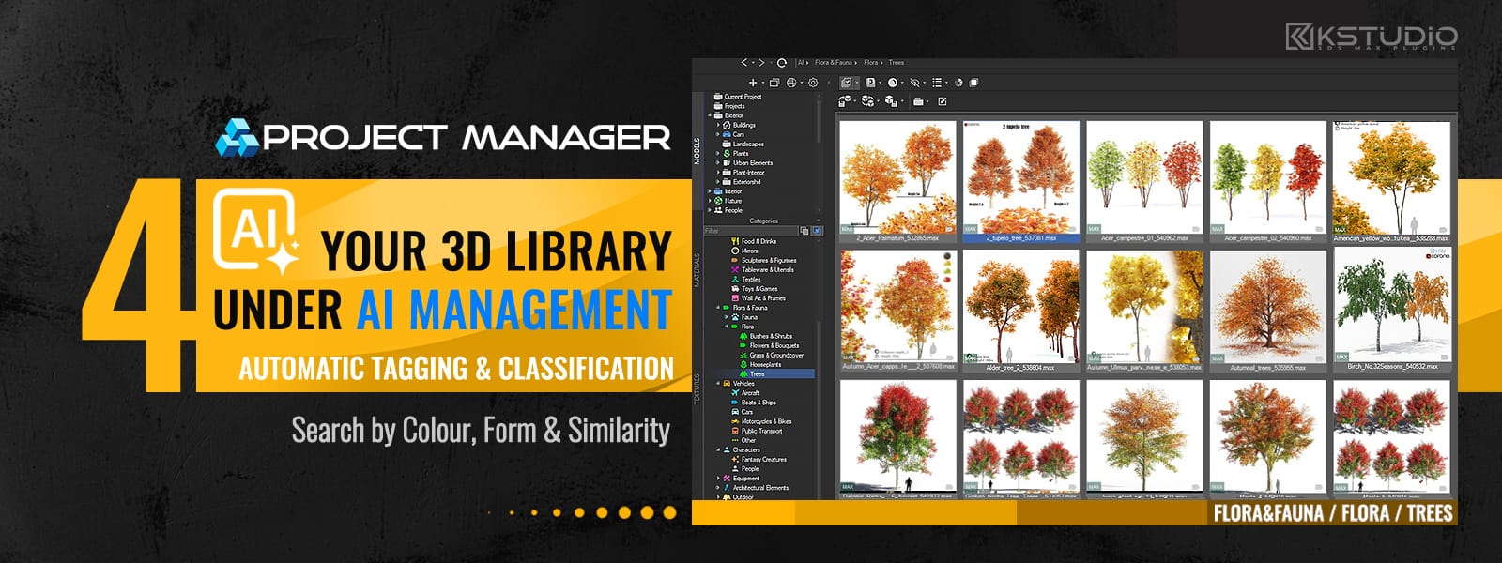Collapse the Vehicles category

click(718, 384)
